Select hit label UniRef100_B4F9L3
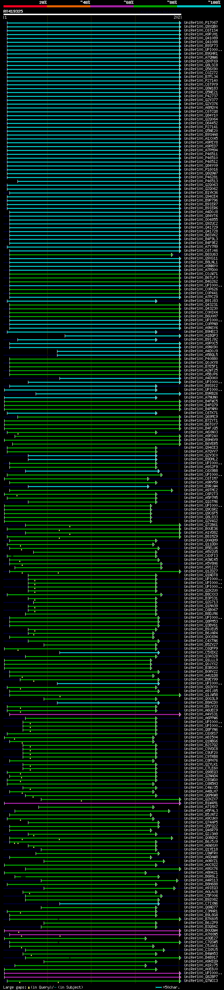 point(201,239)
